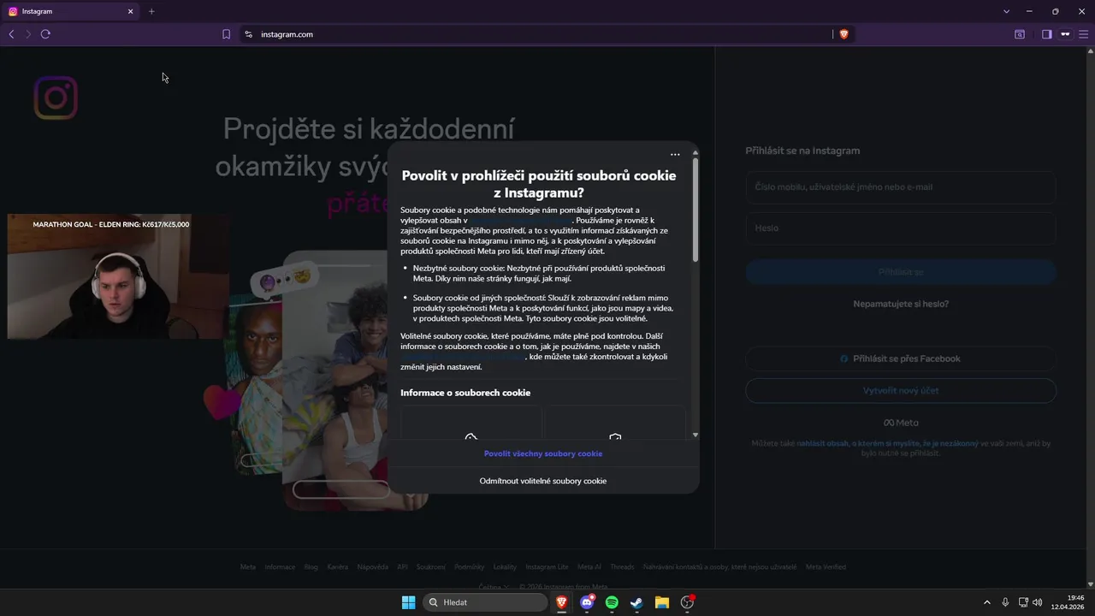
Task: Toggle the Brave sidebar panel icon
Action: coord(1046,34)
